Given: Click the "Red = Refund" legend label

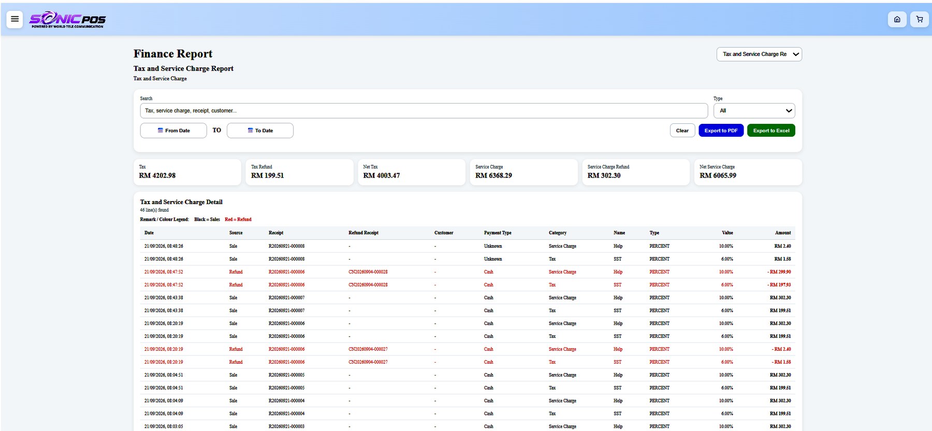Looking at the screenshot, I should pyautogui.click(x=238, y=220).
